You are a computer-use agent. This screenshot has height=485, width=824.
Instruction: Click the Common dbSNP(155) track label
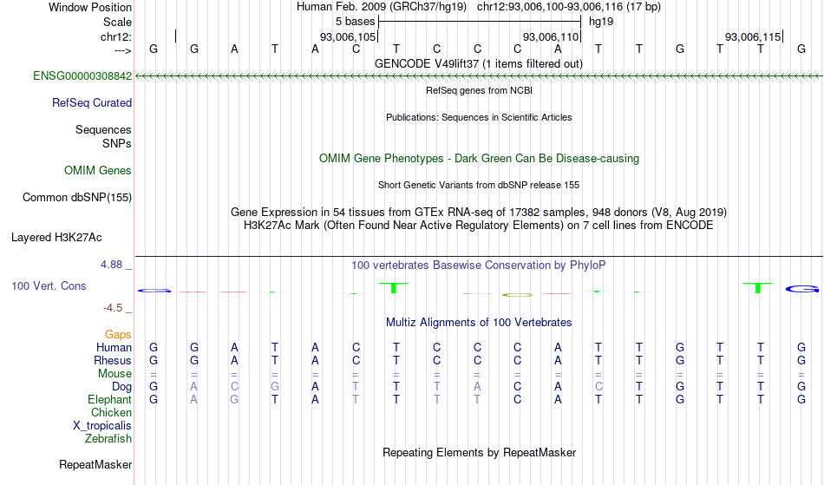point(77,198)
